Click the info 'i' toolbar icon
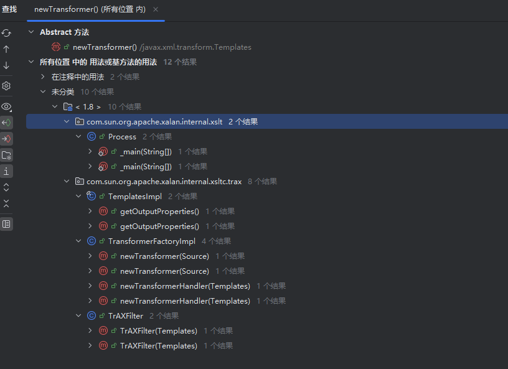 6,171
